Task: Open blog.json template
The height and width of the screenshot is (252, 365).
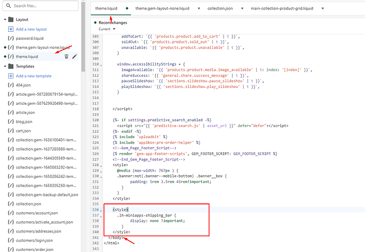Action: (x=24, y=121)
